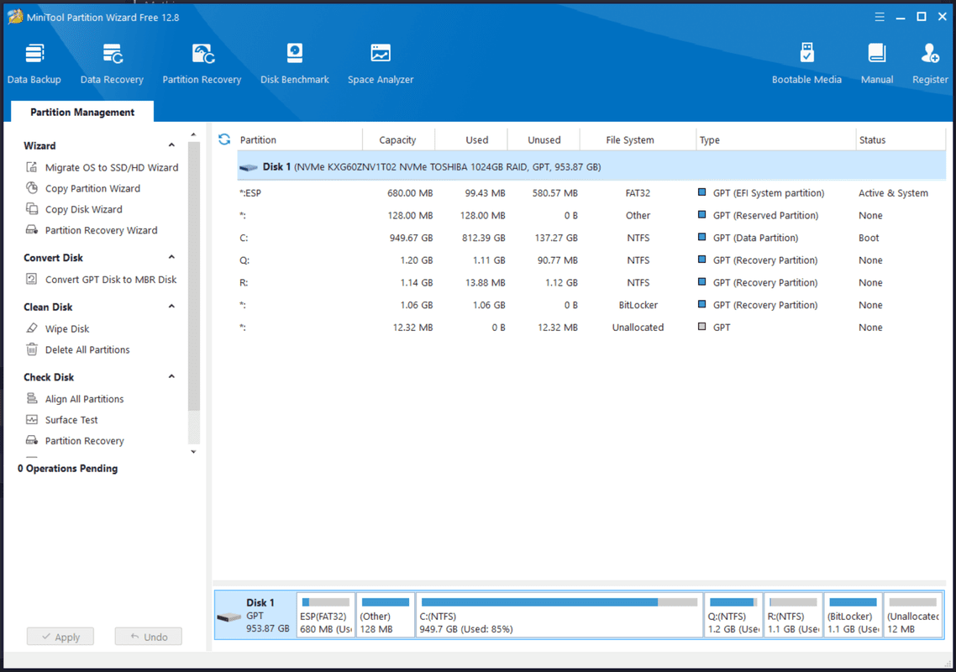Click the Convert GPT Disk to MBR icon
956x672 pixels.
(x=32, y=279)
